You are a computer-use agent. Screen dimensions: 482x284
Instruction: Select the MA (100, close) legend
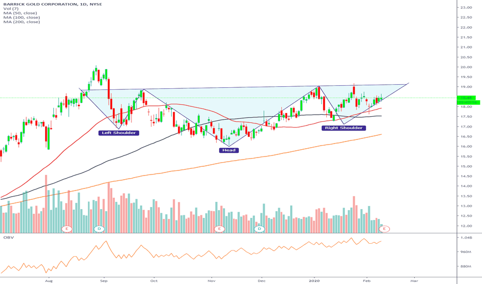pos(22,18)
